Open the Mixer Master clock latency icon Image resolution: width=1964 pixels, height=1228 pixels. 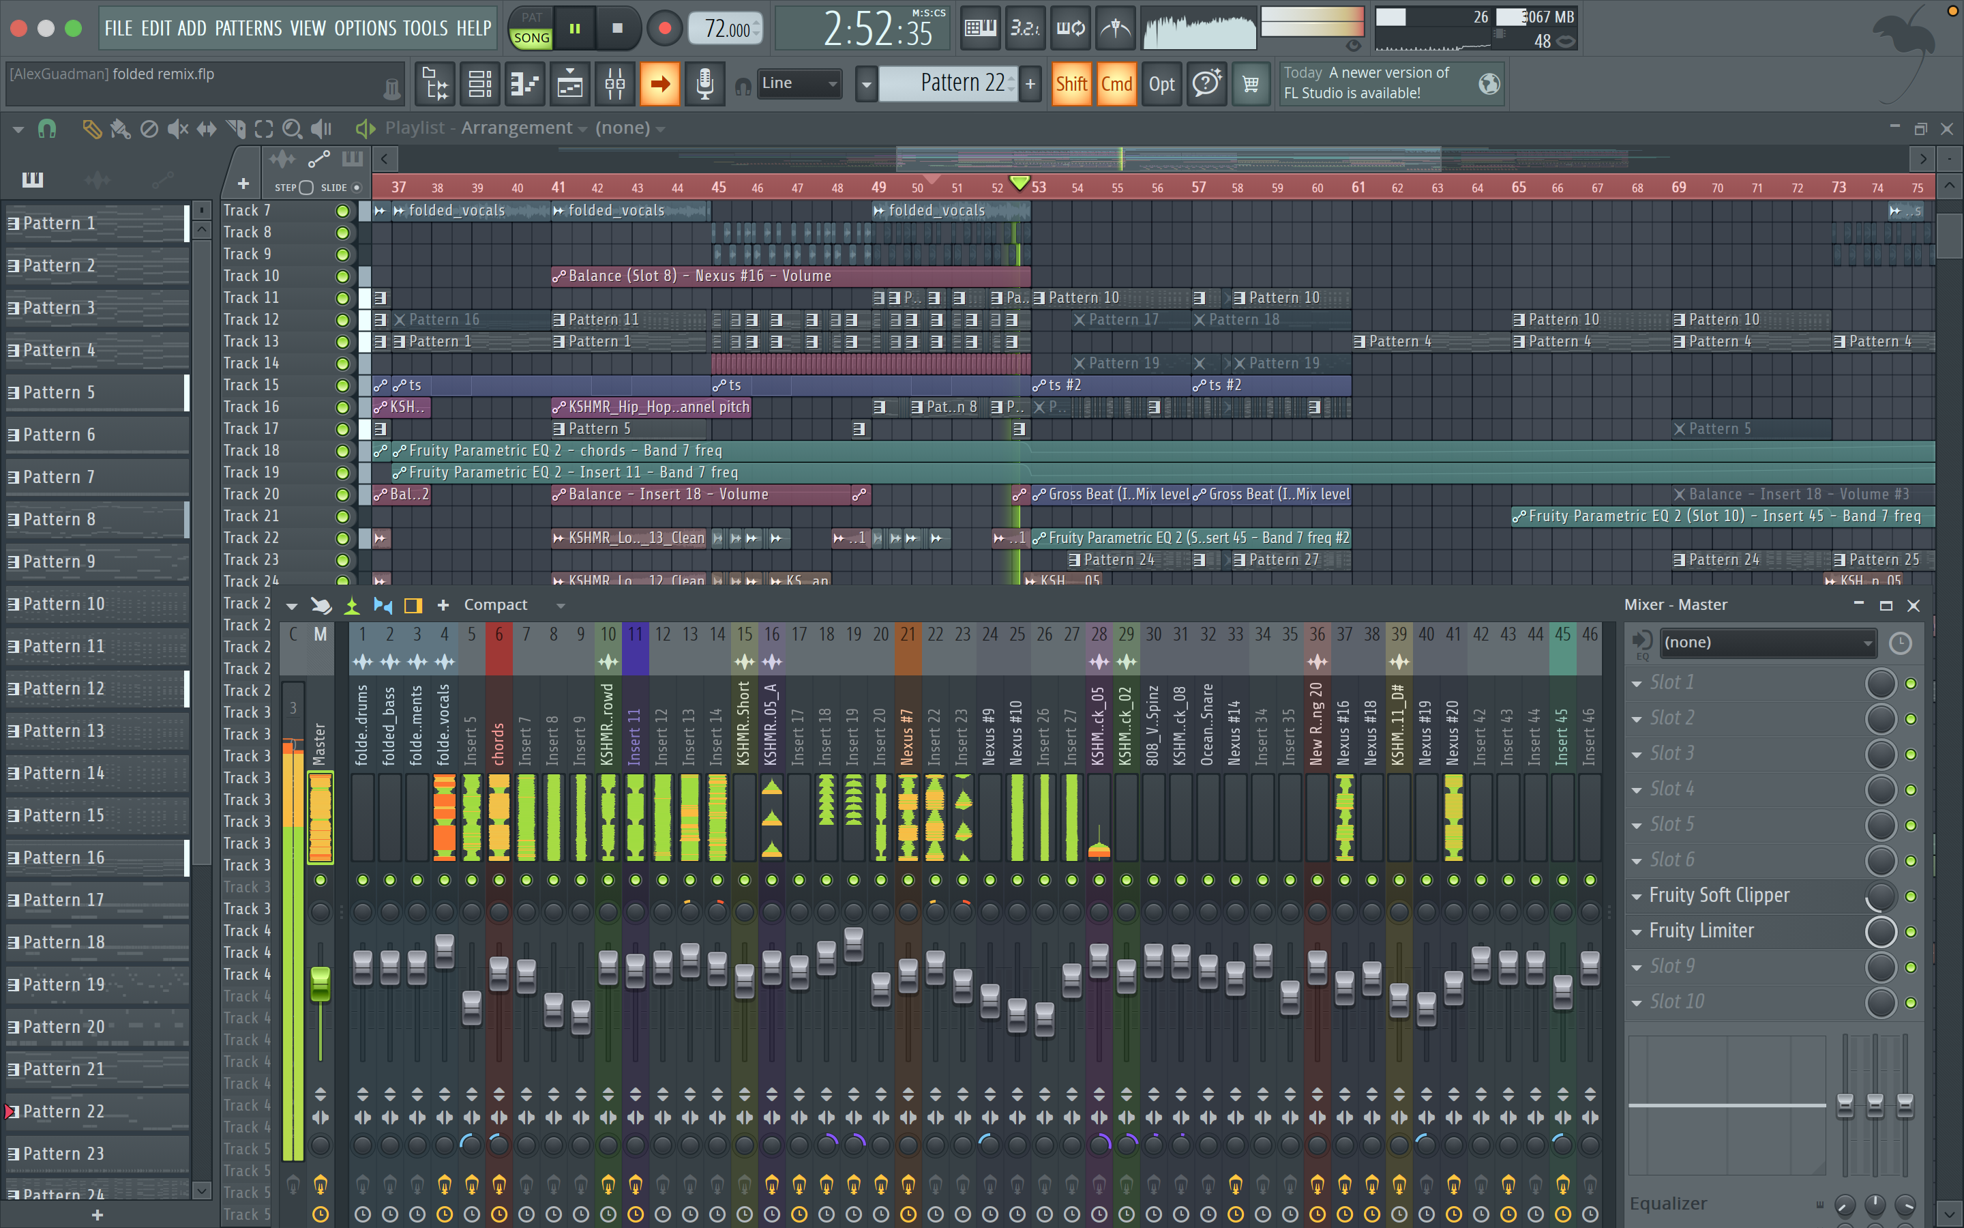[x=1900, y=643]
